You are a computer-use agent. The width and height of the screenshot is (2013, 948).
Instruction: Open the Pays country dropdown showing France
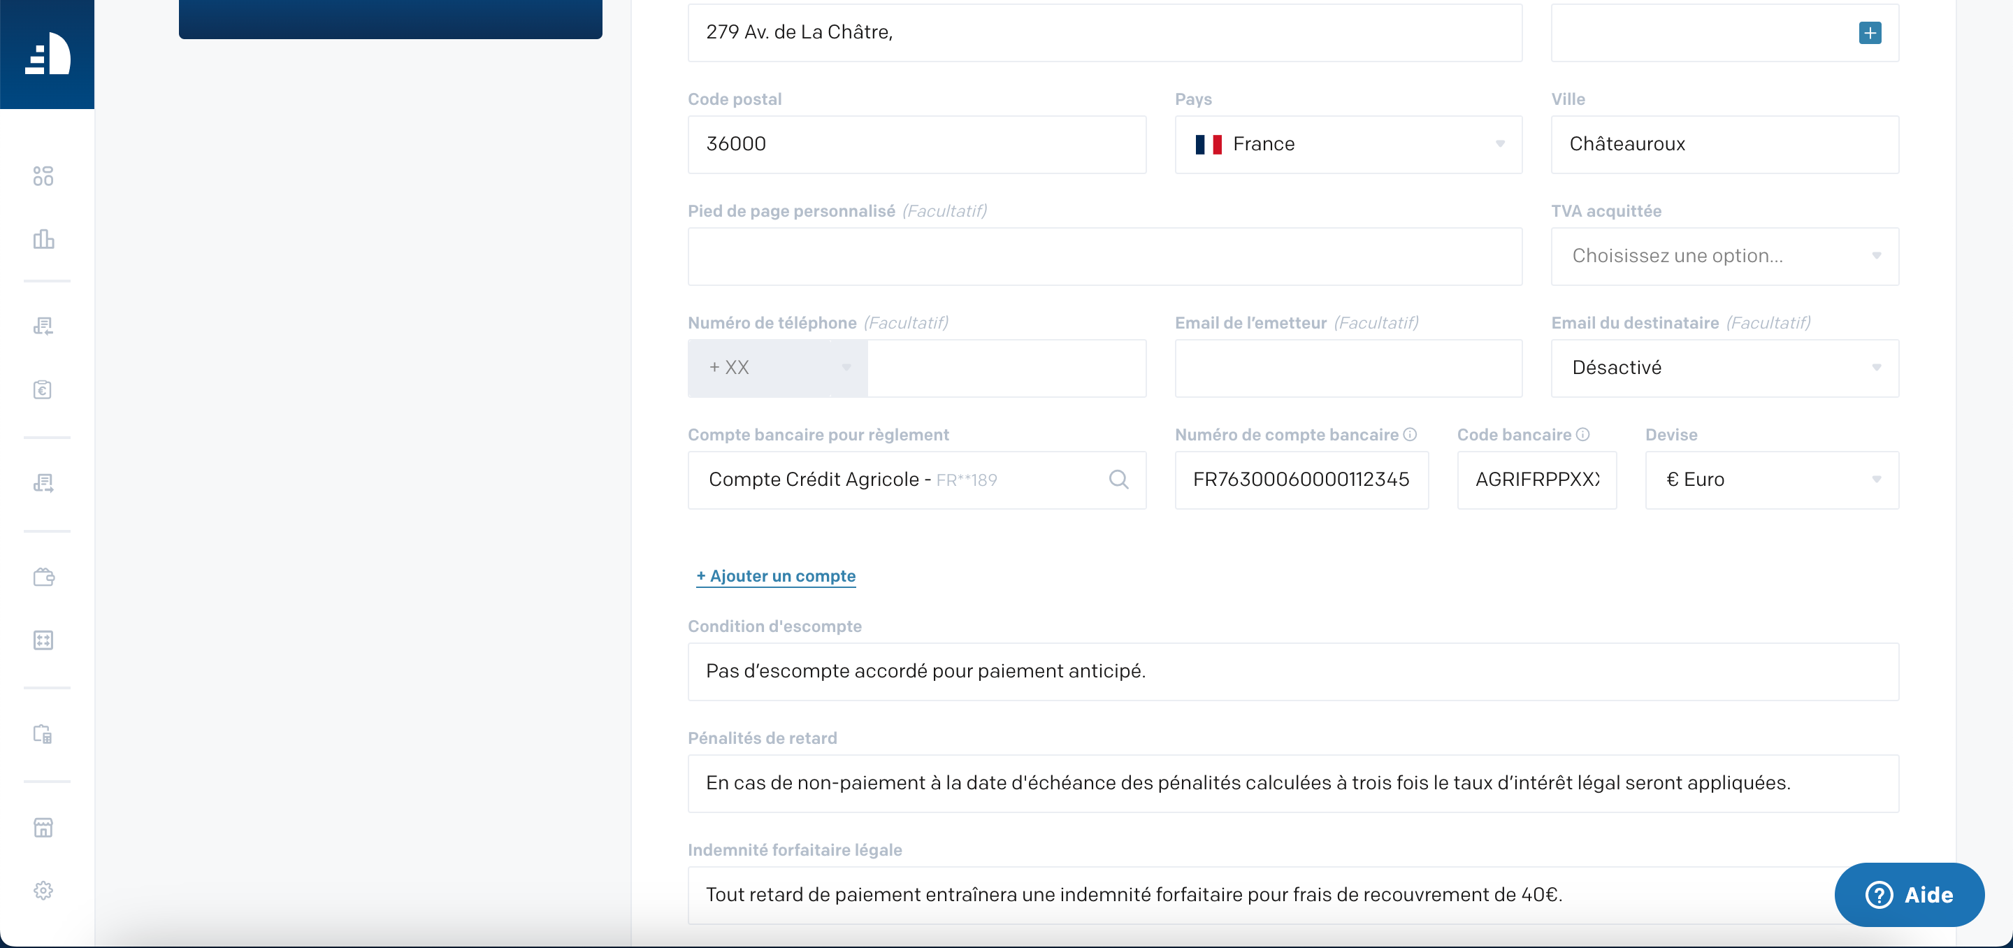click(1348, 145)
